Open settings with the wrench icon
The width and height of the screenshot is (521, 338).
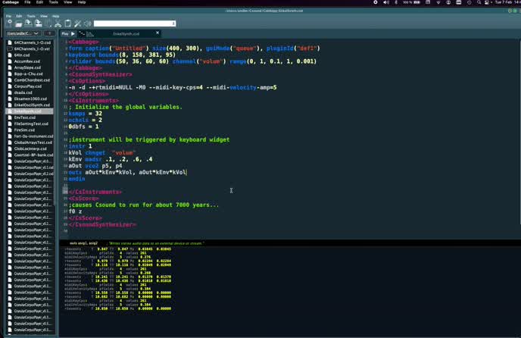point(77,23)
